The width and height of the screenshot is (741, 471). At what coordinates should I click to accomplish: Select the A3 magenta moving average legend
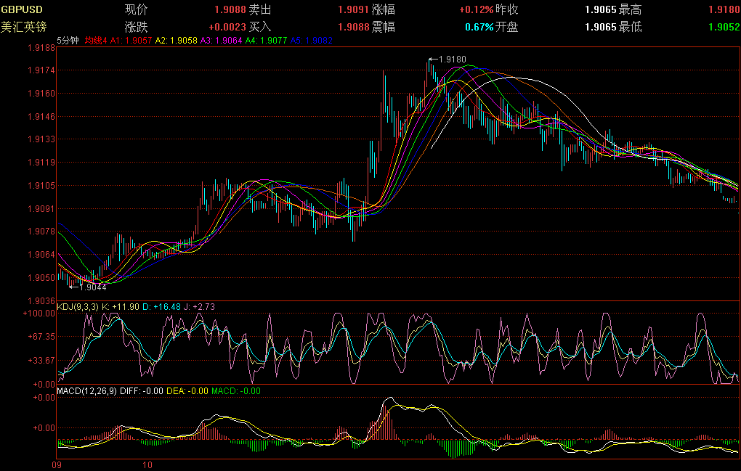(221, 41)
